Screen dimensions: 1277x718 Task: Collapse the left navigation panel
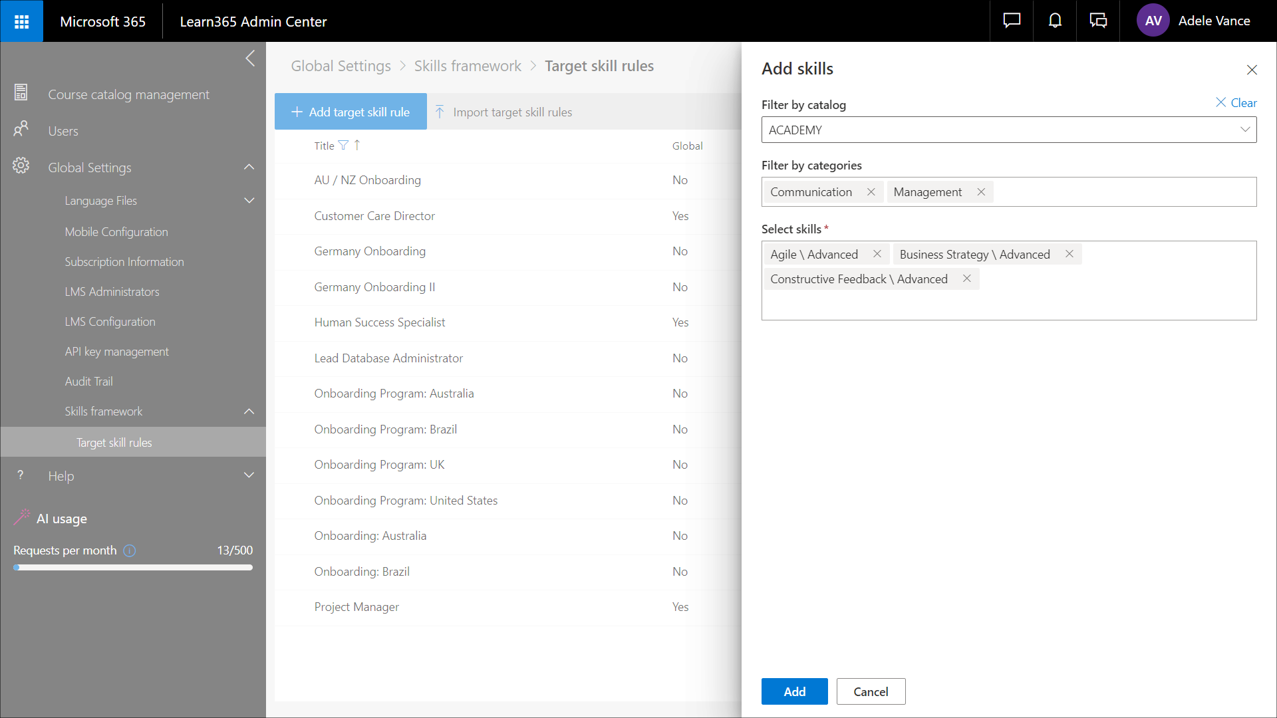pos(250,59)
